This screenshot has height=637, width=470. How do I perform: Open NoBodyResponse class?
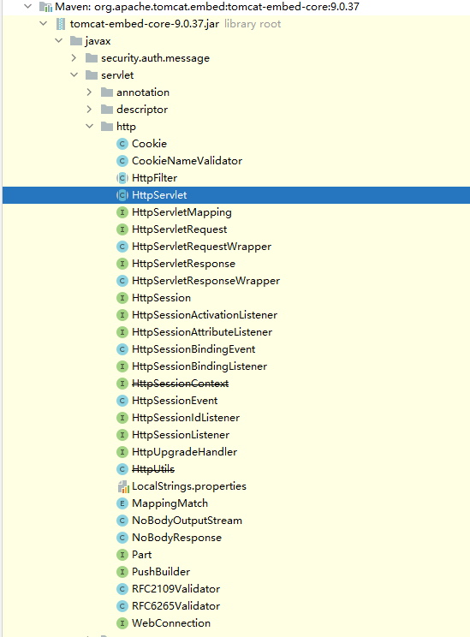point(176,538)
